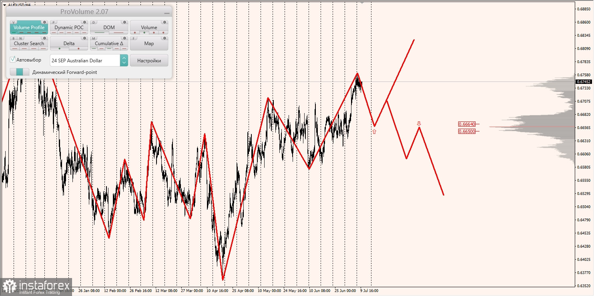Open Dynamic POC gear settings
Viewport: 594px width, 296px height.
pyautogui.click(x=84, y=22)
